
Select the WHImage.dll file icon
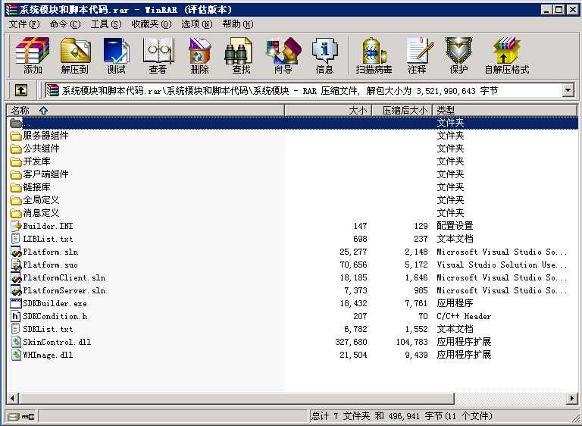click(16, 355)
